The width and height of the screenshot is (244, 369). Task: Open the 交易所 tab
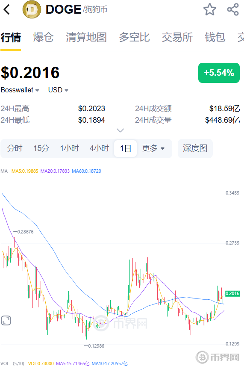point(177,38)
